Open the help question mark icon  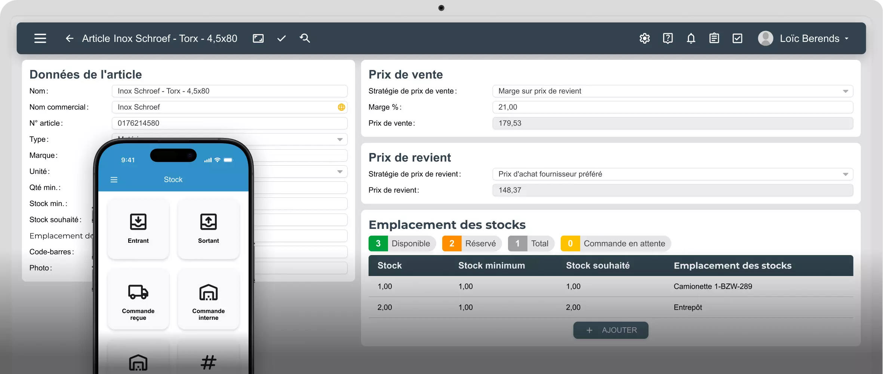[x=668, y=39]
